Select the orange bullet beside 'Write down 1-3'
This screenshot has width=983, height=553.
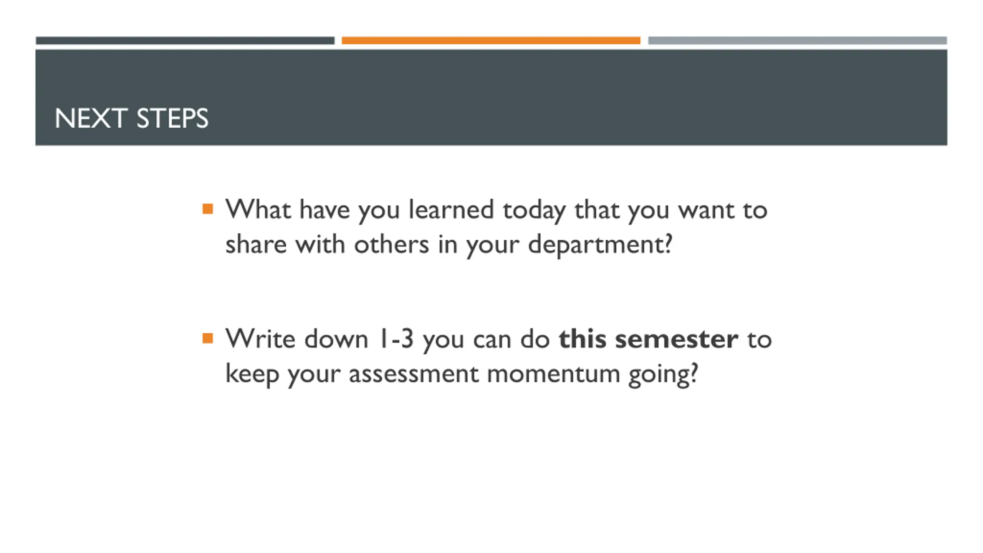coord(208,338)
